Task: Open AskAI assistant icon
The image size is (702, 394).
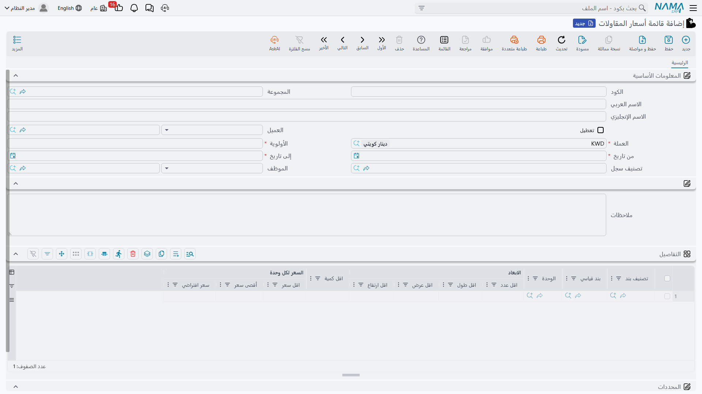Action: tap(275, 40)
